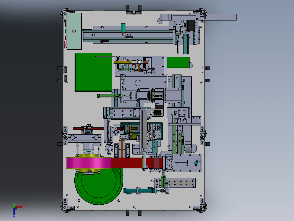The image size is (294, 221).
Task: Select the long teal linear rail at the top
Action: pos(128,36)
